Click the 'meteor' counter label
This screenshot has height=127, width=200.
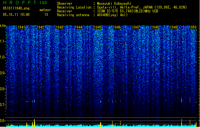(45, 10)
